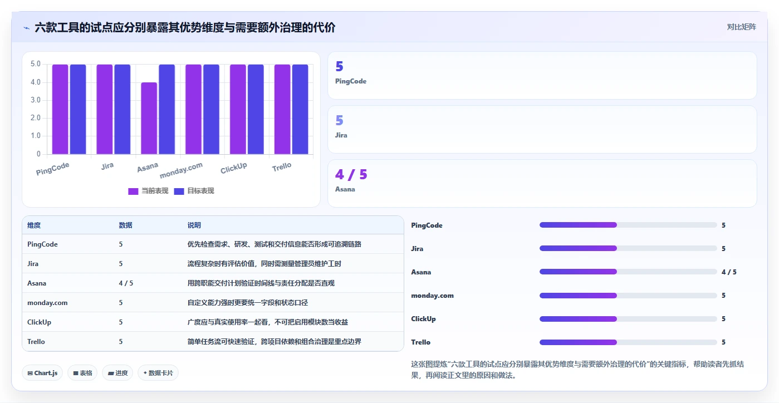Select the 表格 chip
The image size is (779, 403).
[x=82, y=373]
